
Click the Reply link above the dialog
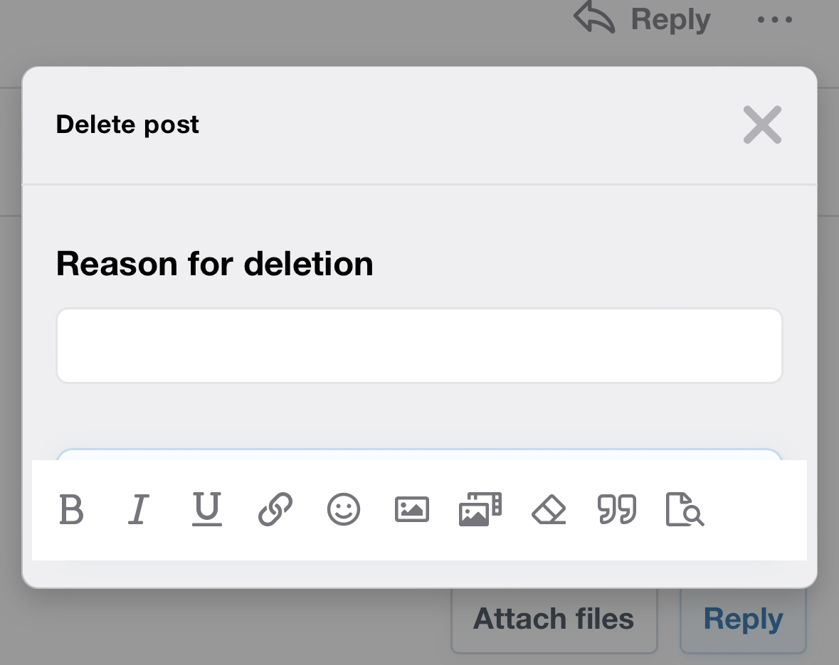tap(670, 19)
